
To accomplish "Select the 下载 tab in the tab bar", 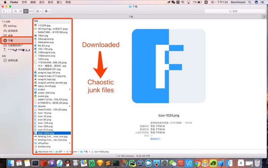I will (131, 17).
